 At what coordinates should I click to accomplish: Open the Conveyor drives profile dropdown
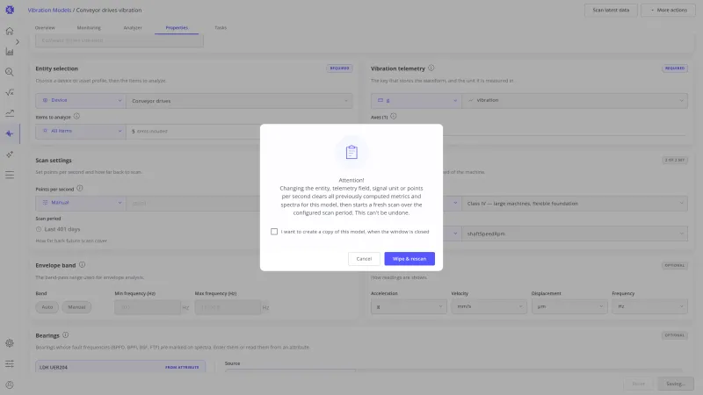239,101
